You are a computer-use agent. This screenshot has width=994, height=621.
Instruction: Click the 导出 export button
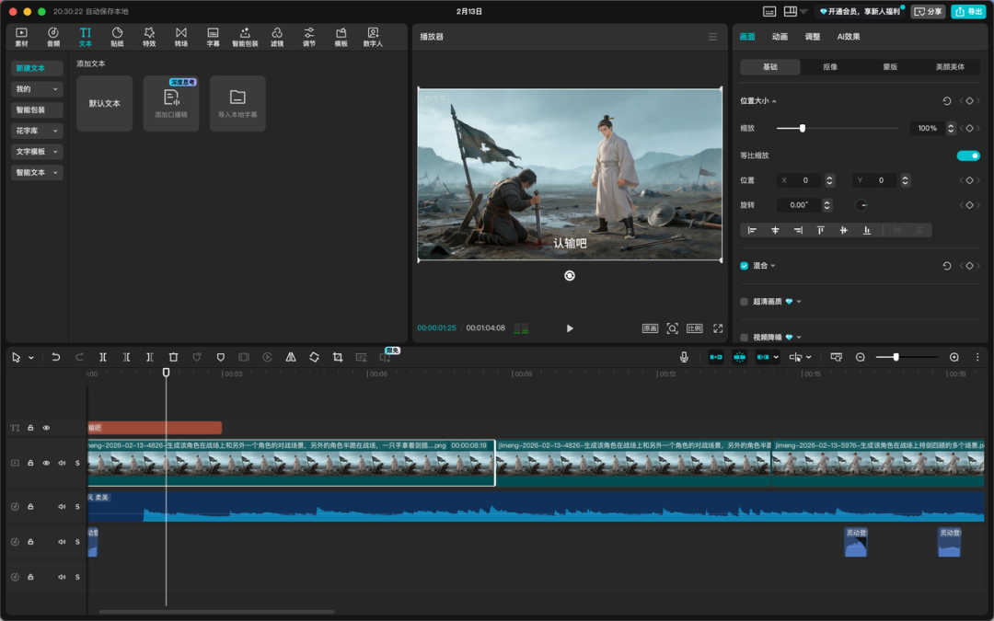coord(968,12)
